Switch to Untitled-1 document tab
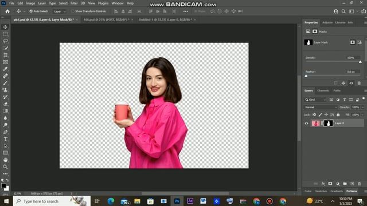 (165, 19)
